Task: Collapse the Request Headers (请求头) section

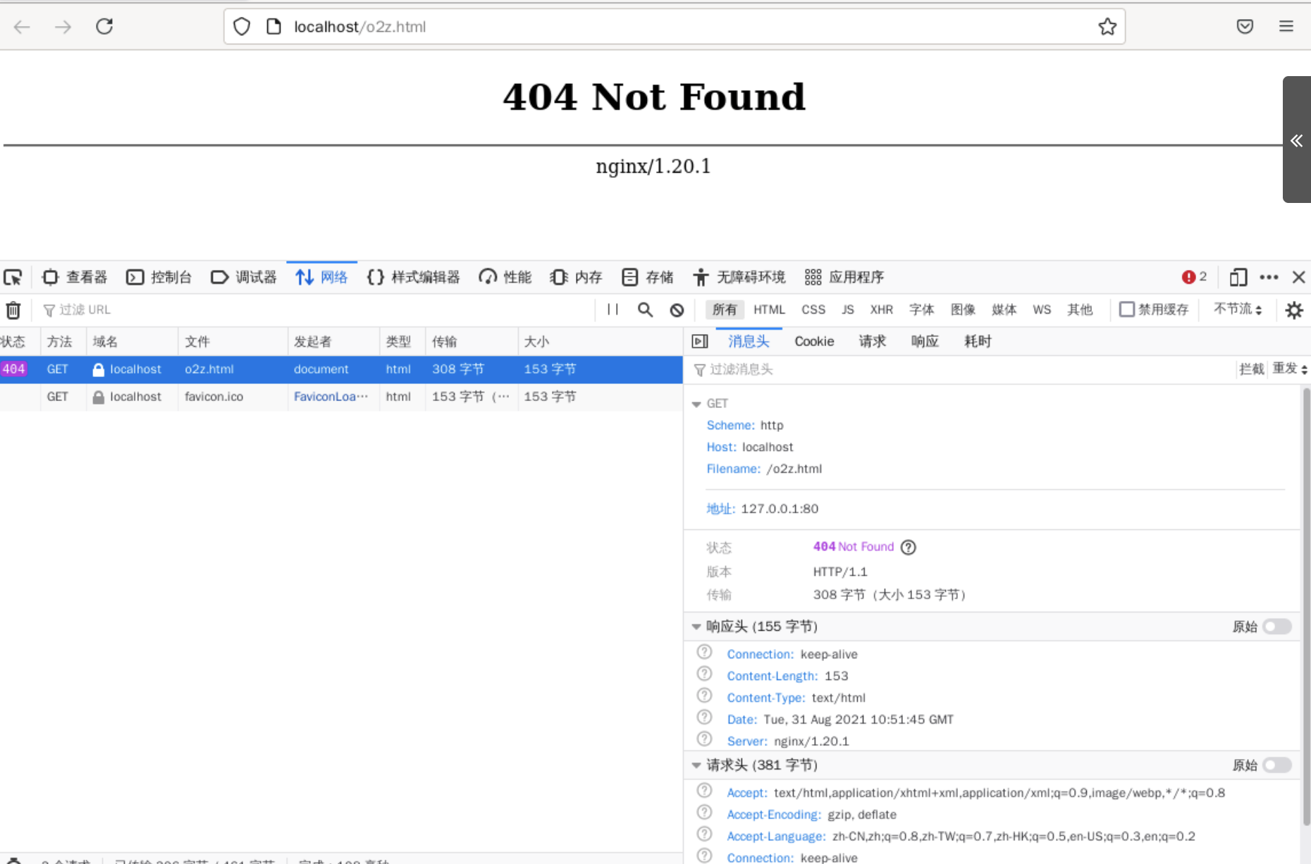Action: click(x=696, y=765)
